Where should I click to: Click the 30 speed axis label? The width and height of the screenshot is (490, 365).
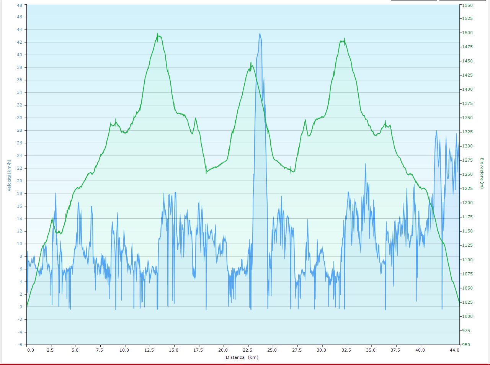[x=20, y=118]
